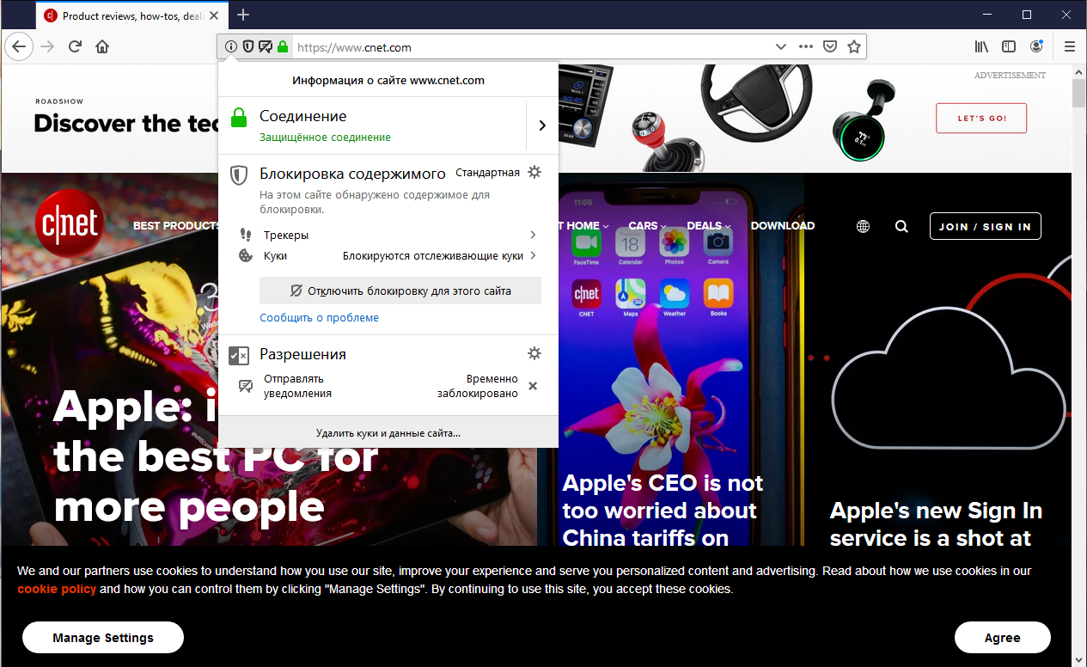Open Apple's CEO China tariffs article
The width and height of the screenshot is (1087, 667).
click(663, 511)
